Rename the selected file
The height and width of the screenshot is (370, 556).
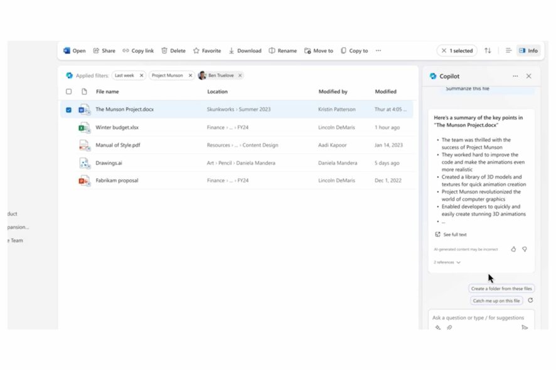[x=282, y=51]
